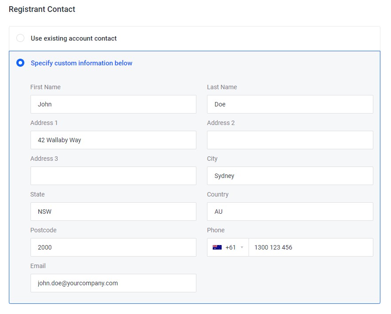
Task: Select the City field showing 'Sydney'
Action: click(x=290, y=176)
